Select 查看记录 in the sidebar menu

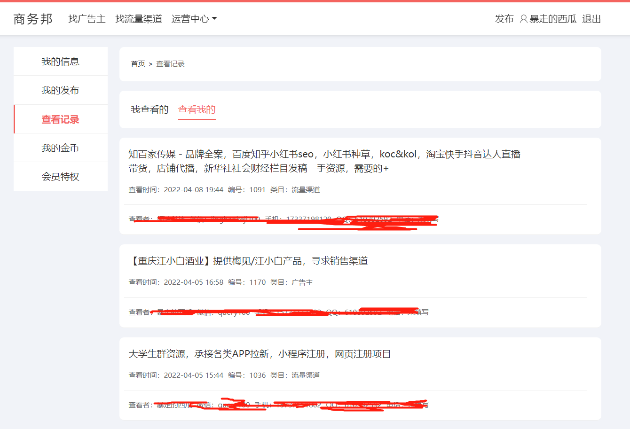pos(61,119)
